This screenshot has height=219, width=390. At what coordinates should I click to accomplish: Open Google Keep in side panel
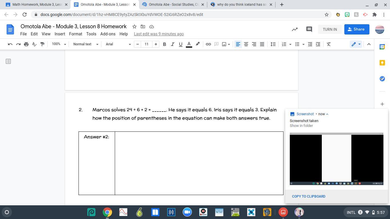point(382,63)
